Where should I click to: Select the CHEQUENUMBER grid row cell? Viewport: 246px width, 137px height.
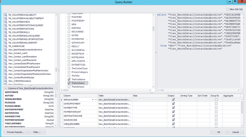[x=80, y=124]
